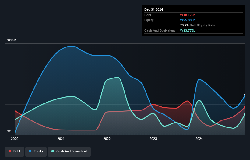Click the ₩25.885b equity value
Viewport: 250px width, 160px height.
[188, 20]
